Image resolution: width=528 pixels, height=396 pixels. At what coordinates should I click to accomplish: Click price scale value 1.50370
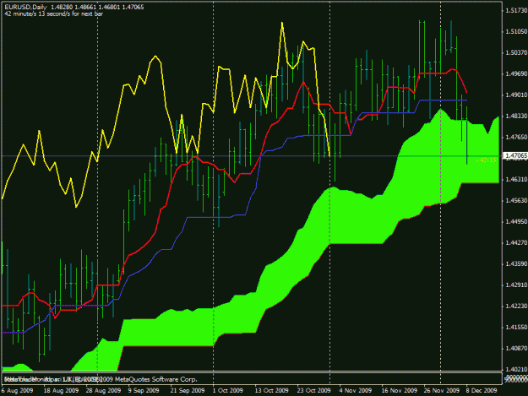click(516, 53)
